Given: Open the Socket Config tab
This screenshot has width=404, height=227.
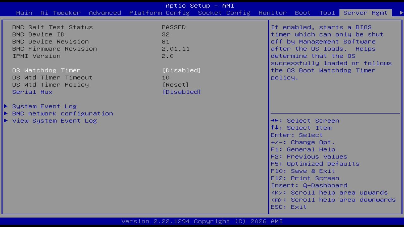Looking at the screenshot, I should coord(224,13).
